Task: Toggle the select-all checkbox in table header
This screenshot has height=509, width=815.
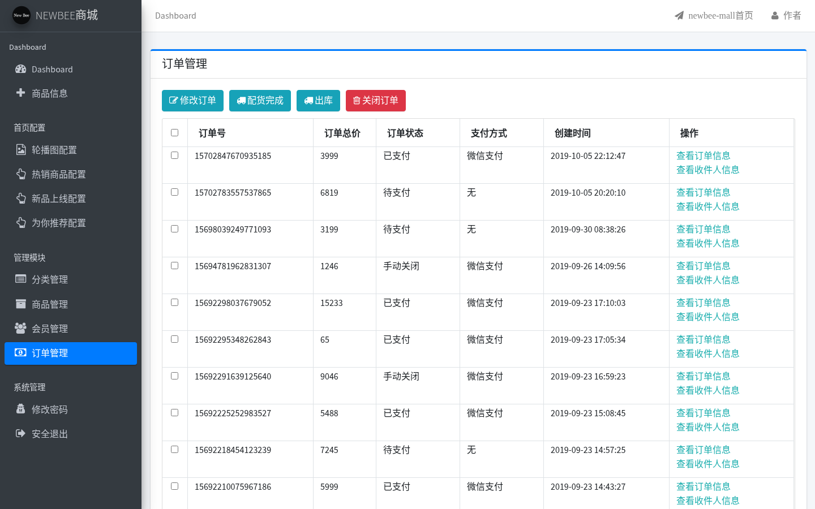Action: 174,132
